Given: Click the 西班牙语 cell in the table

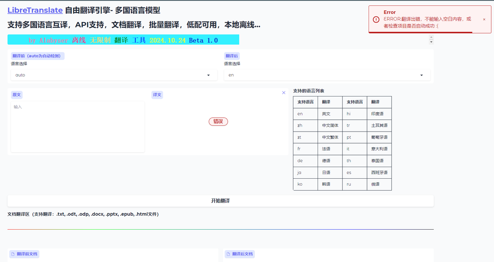Looking at the screenshot, I should click(x=379, y=172).
